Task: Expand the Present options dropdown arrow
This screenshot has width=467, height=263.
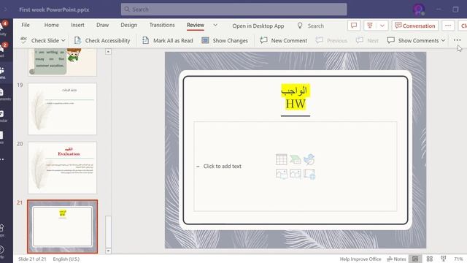Action: (382, 26)
